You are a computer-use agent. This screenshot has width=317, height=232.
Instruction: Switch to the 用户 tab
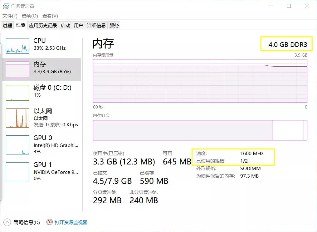[x=79, y=25]
